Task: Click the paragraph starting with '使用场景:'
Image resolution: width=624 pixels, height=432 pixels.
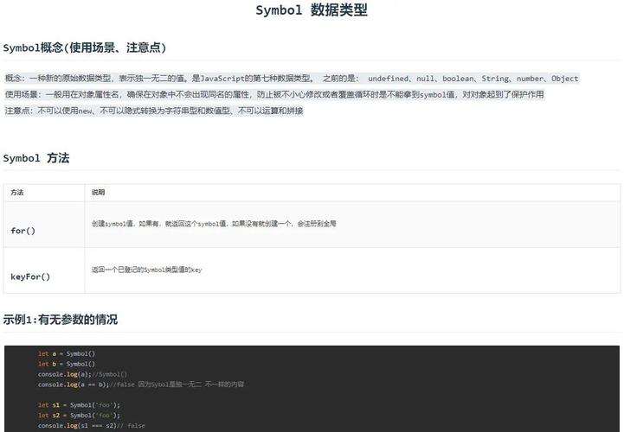Action: 274,94
